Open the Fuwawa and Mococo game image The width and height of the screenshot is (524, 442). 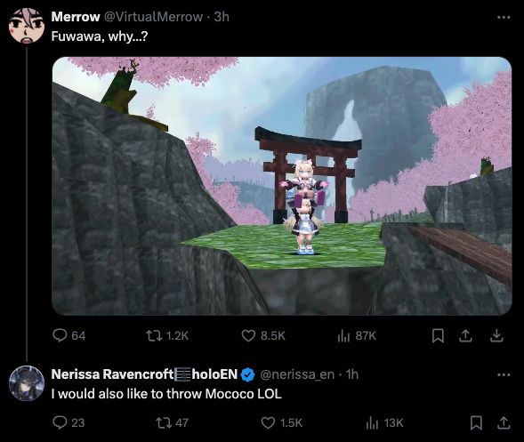pos(282,186)
